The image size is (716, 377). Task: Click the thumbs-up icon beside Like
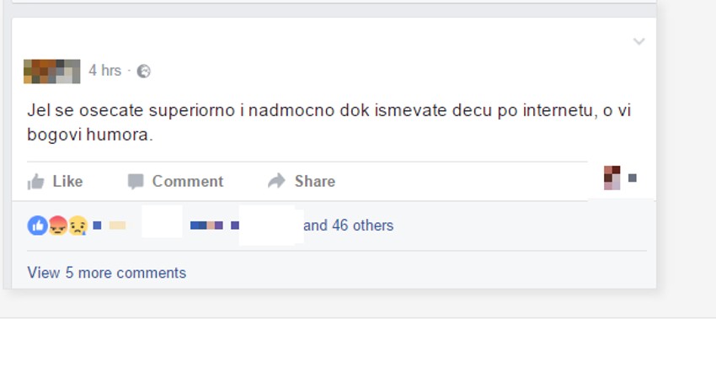point(35,182)
